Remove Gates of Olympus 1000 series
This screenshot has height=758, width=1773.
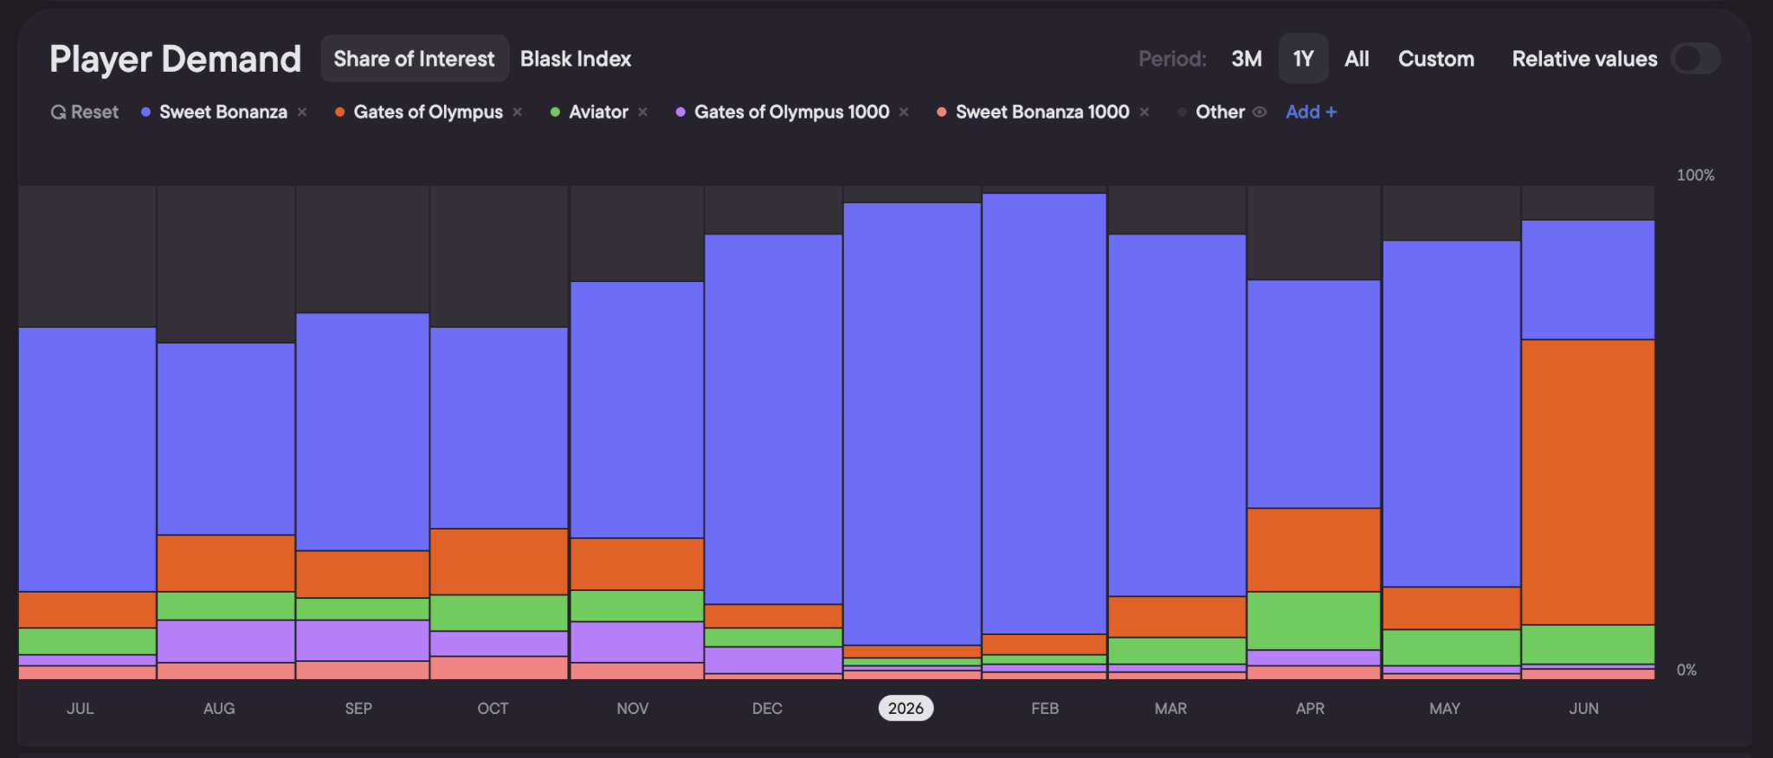[904, 112]
